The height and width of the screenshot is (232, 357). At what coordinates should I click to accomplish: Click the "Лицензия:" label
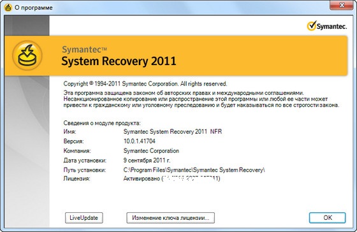(x=76, y=178)
